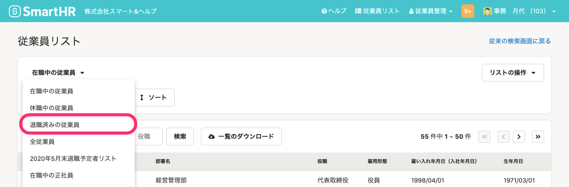
Task: Go to the next results page
Action: pos(519,136)
